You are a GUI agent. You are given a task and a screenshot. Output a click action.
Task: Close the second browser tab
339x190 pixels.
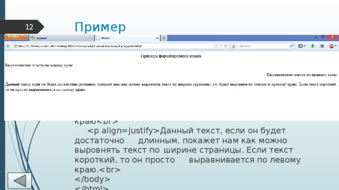point(157,38)
